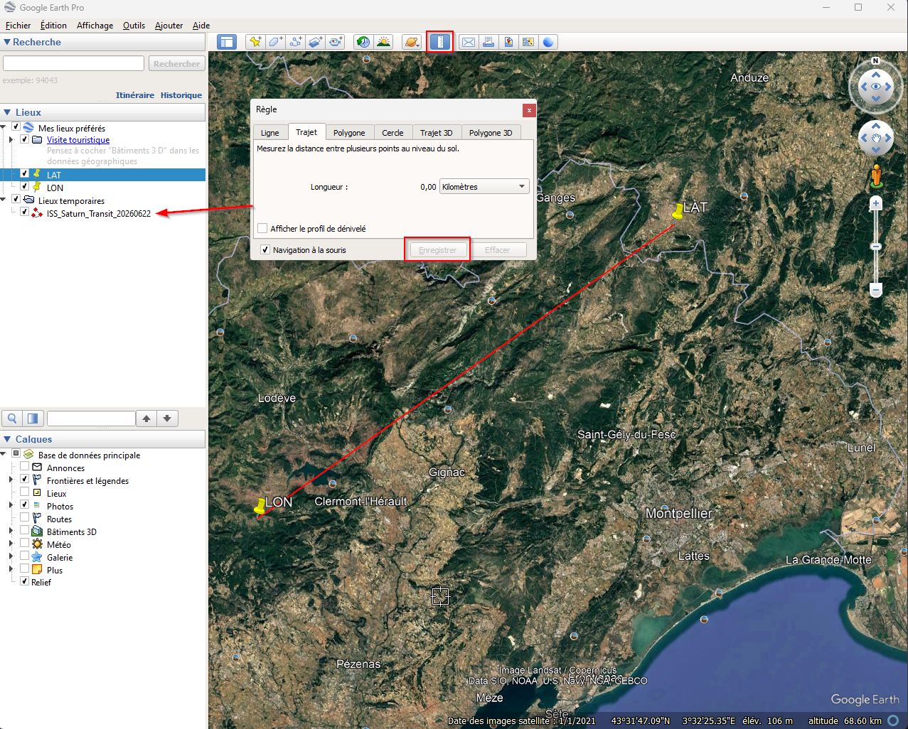The height and width of the screenshot is (729, 908).
Task: Click the Add Image Overlay icon
Action: (316, 42)
